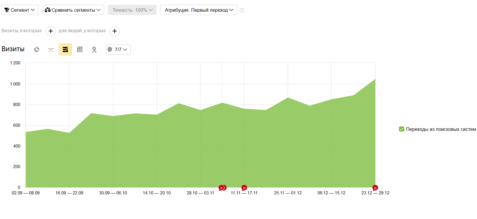Add condition for visits with plus icon
This screenshot has height=219, width=477.
click(x=50, y=31)
